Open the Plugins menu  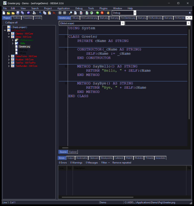[103, 8]
